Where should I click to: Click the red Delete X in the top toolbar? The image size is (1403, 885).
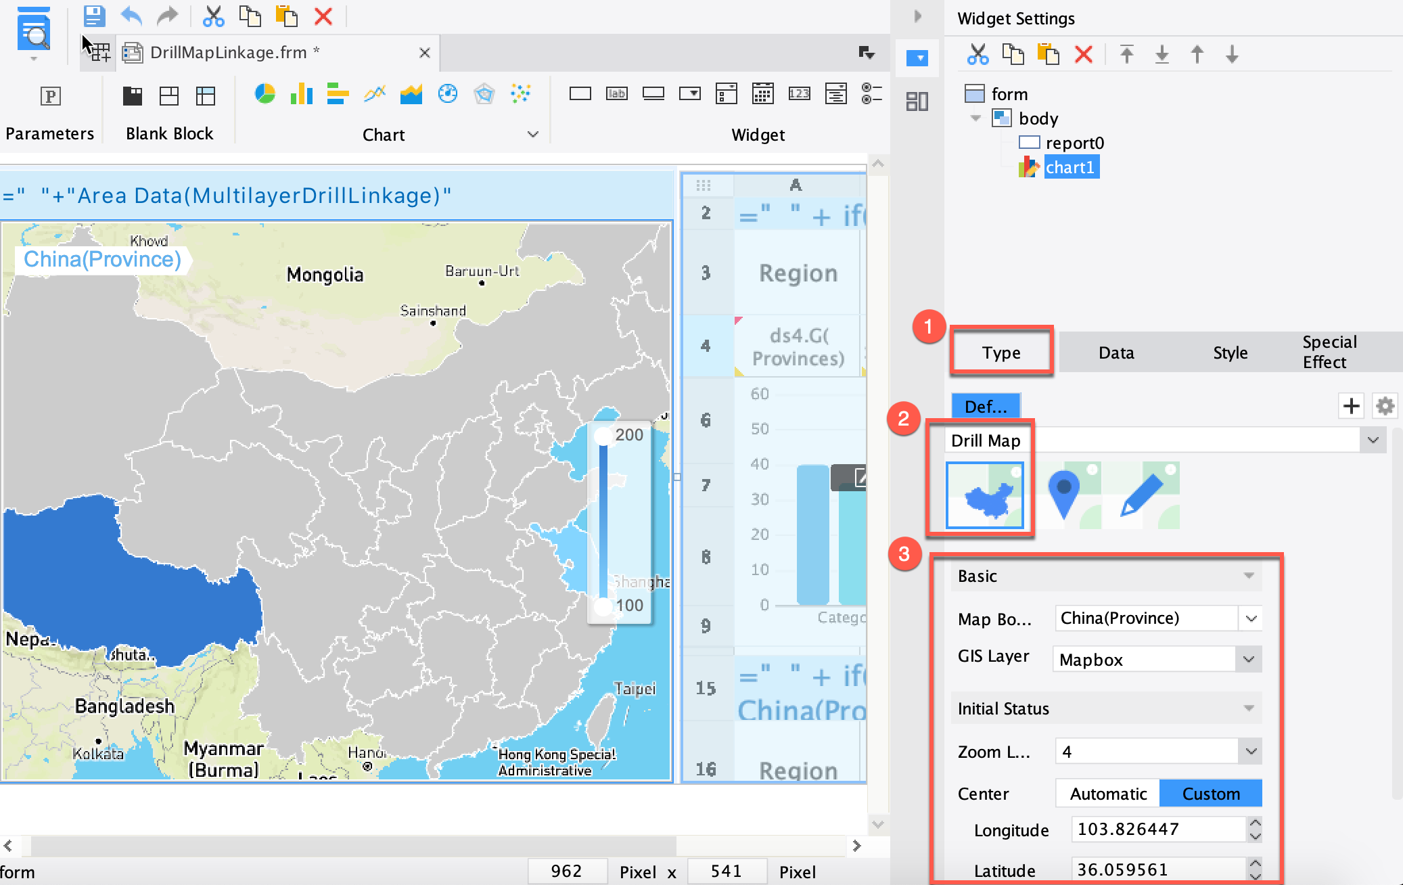point(323,16)
